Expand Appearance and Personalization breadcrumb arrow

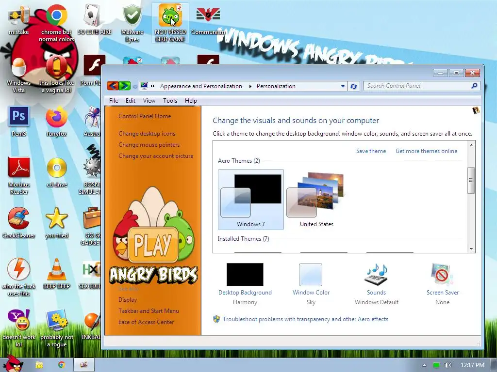coord(250,86)
